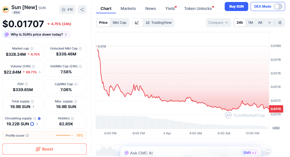Viewport: 290px width, 157px height.
Task: Click the 79% profile score value
Action: (x=80, y=136)
